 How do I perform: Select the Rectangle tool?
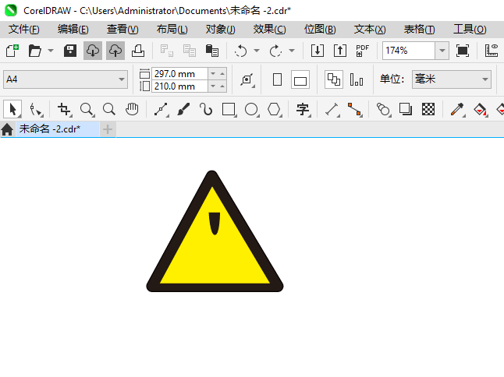[229, 109]
